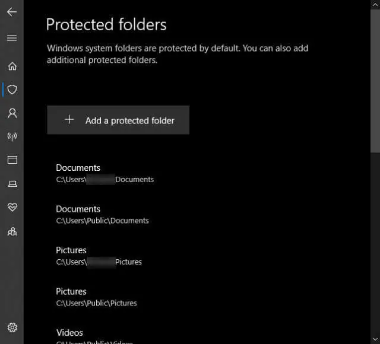Select the Videos protected folder entry

click(x=94, y=337)
